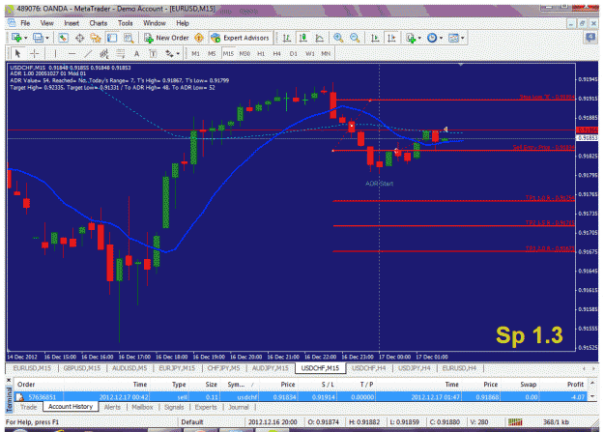
Task: Open the View menu
Action: pyautogui.click(x=47, y=23)
